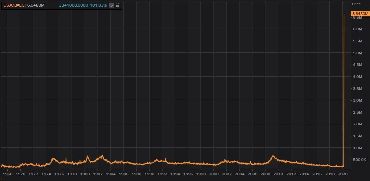This screenshot has height=181, width=370.
Task: Click the USJOB=ECI ticker label
Action: tap(14, 5)
